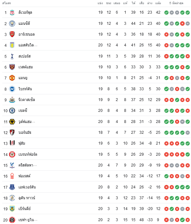Click the Tottenham cockerel crest

click(12, 56)
